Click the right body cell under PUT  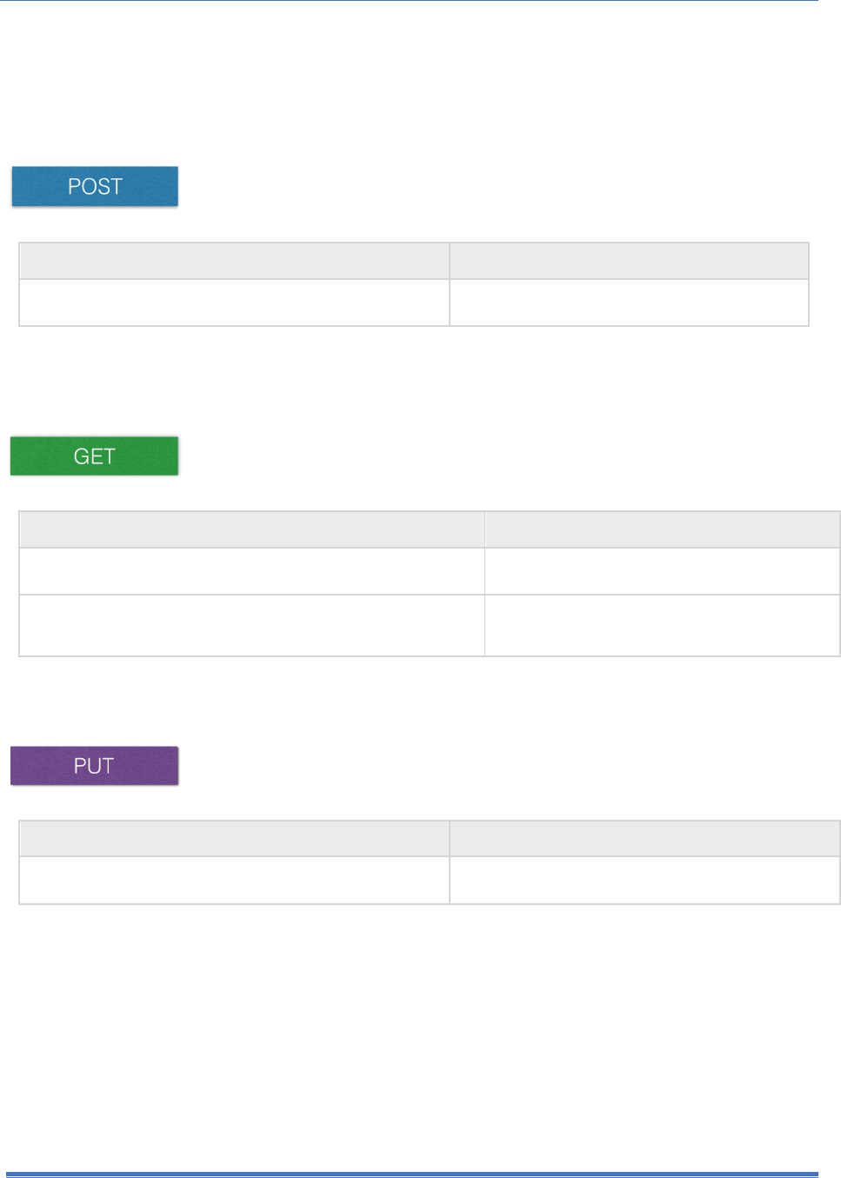[644, 881]
